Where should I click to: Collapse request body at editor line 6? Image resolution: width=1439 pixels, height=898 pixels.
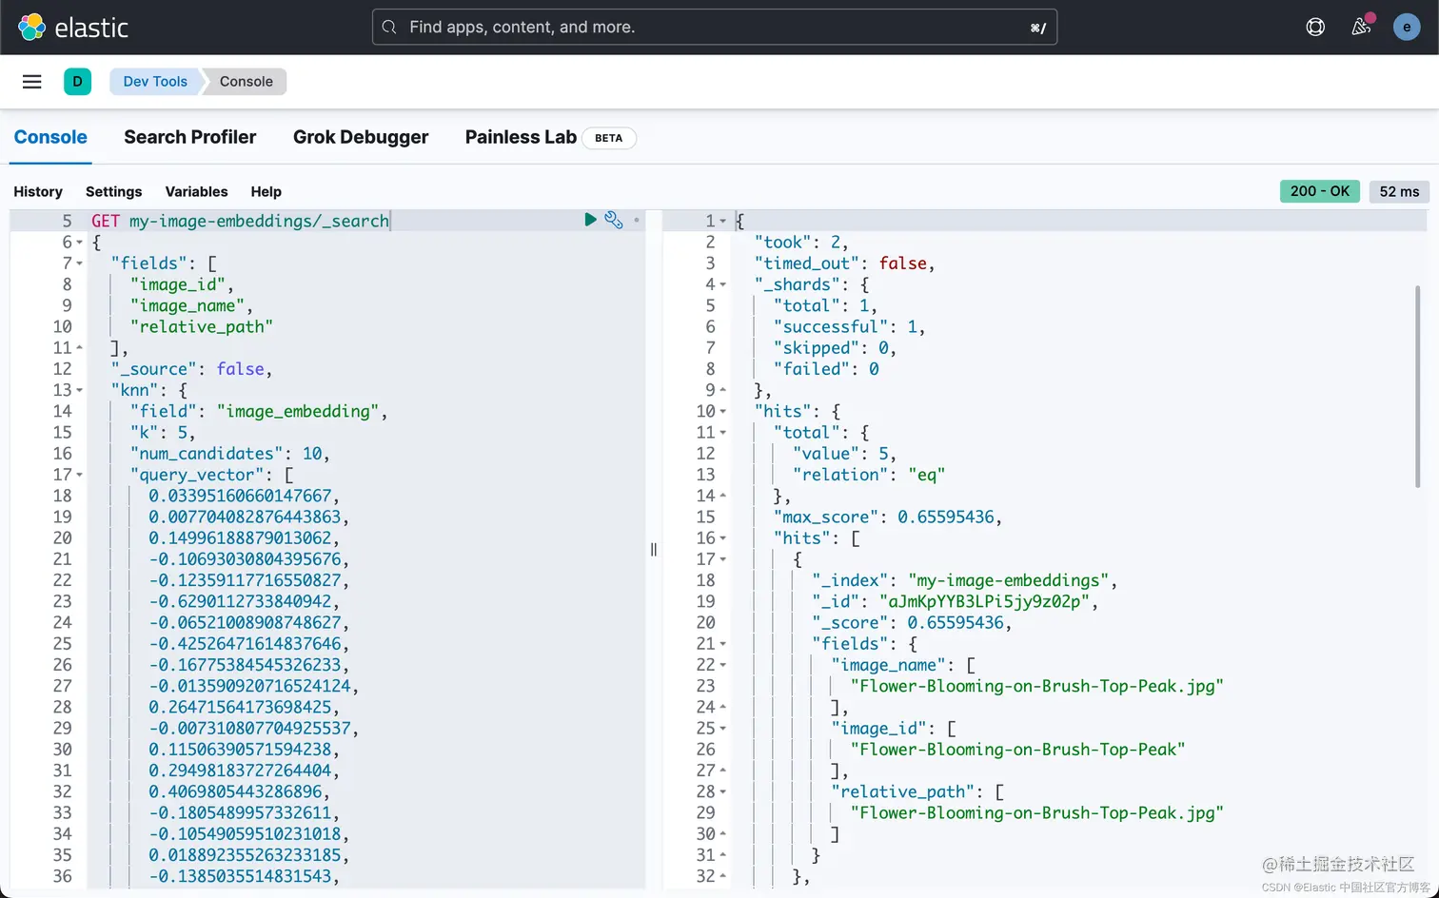[79, 243]
